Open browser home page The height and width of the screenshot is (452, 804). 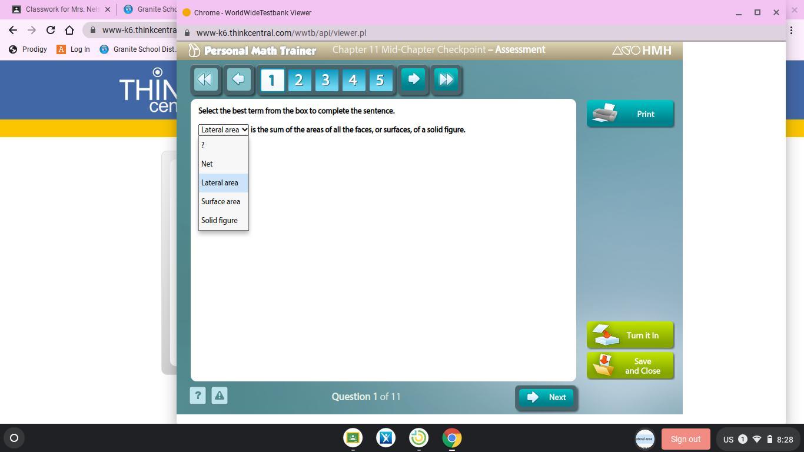pos(69,30)
